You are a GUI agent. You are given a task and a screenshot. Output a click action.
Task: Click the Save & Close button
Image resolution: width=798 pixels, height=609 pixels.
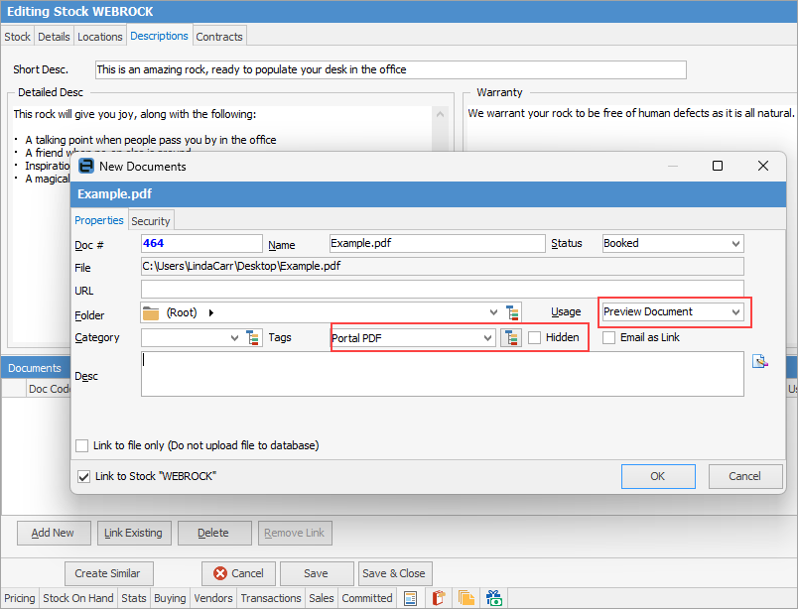click(x=394, y=573)
